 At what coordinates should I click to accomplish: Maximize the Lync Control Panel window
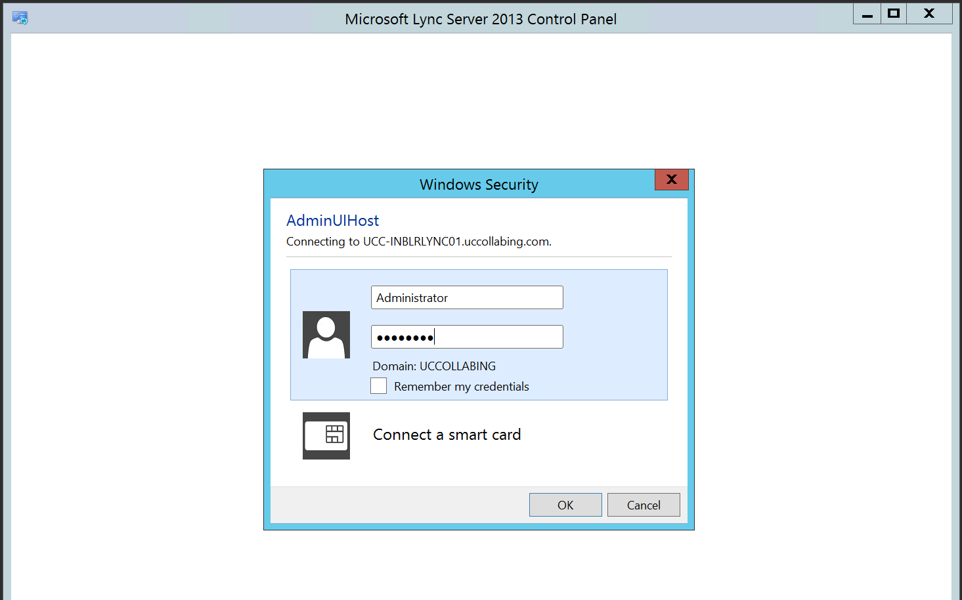(x=894, y=14)
